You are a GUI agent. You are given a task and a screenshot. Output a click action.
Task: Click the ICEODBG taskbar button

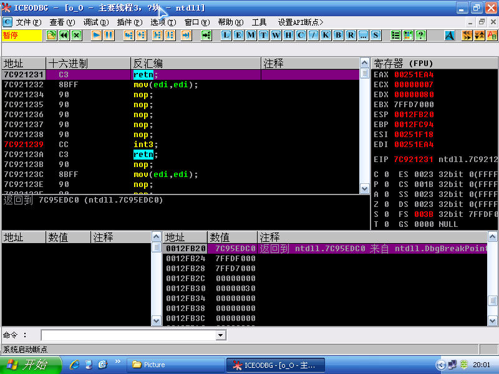tap(276, 365)
